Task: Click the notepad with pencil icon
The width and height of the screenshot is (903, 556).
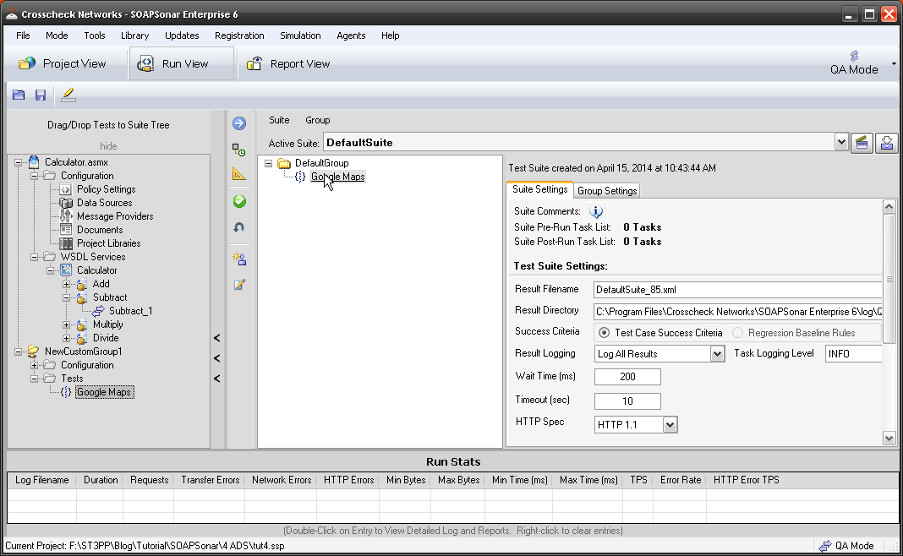Action: point(239,285)
